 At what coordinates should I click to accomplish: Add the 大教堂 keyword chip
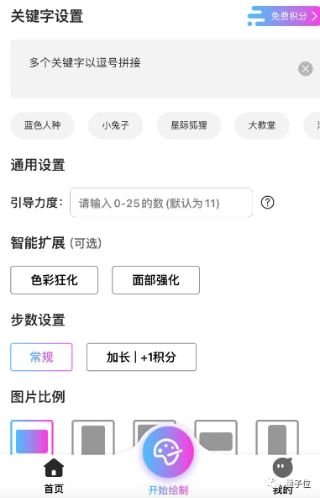(262, 125)
